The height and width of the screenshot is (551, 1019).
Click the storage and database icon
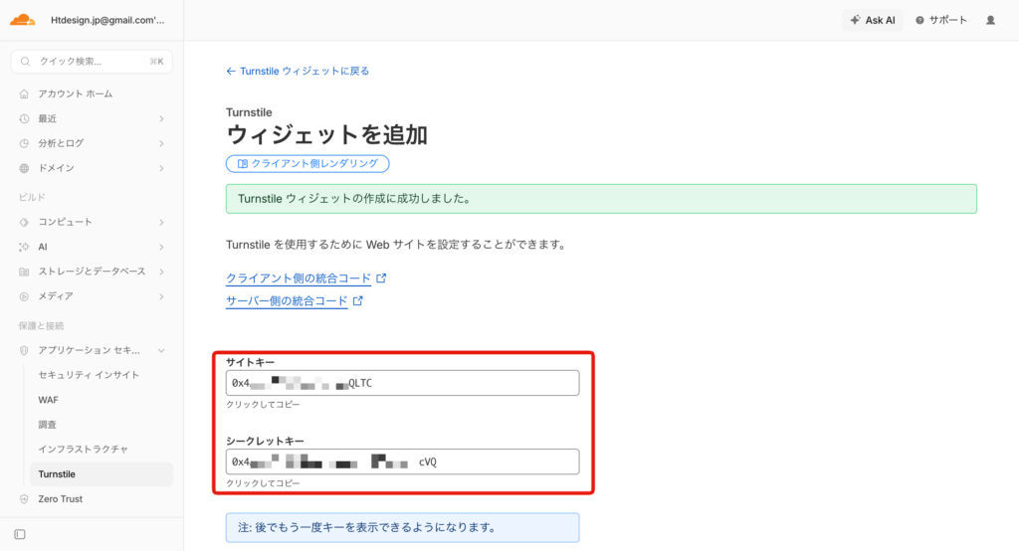25,272
